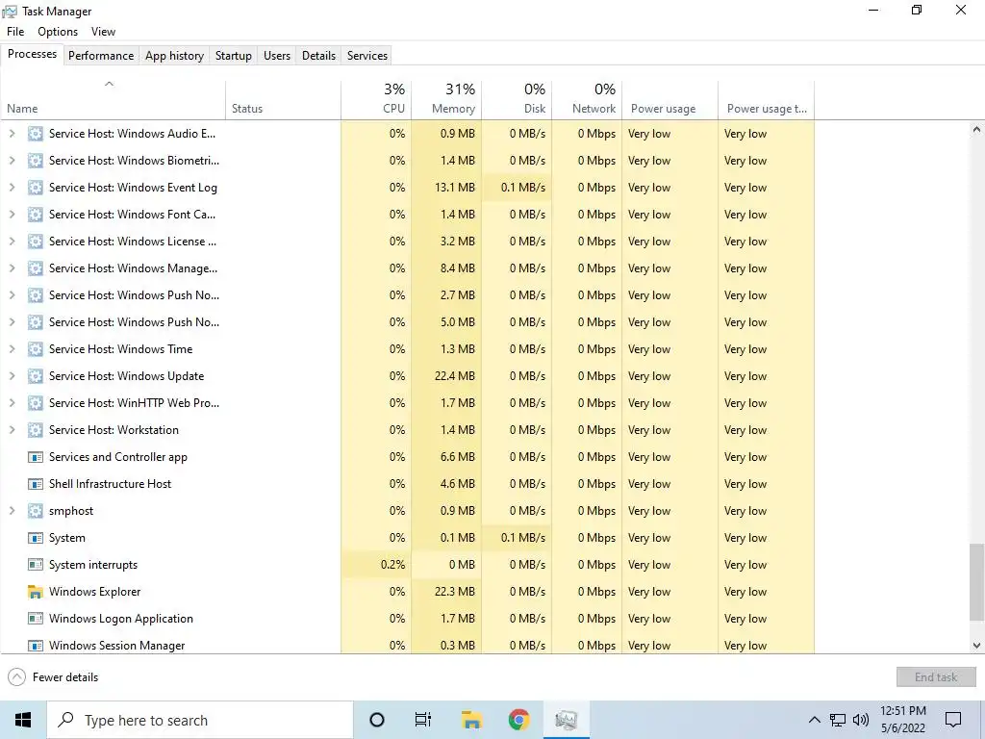Expand Service Host: Windows Biometric group
985x739 pixels.
click(x=12, y=161)
